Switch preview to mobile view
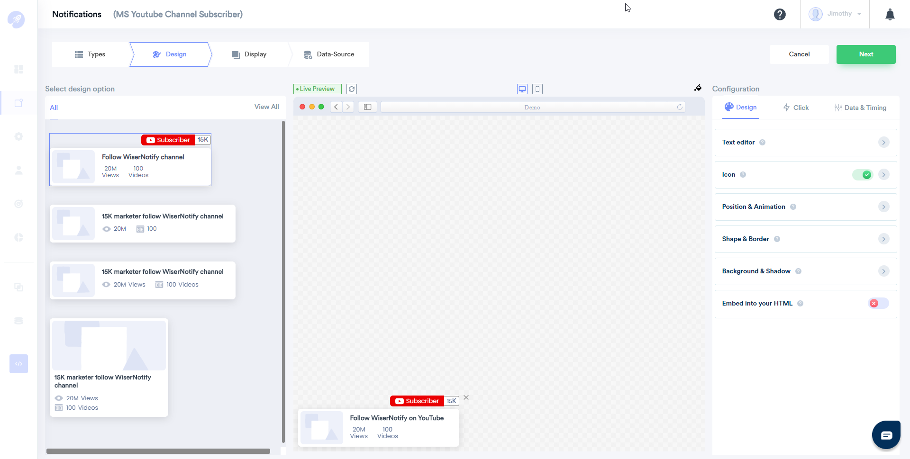Viewport: 910px width, 459px height. [x=537, y=89]
